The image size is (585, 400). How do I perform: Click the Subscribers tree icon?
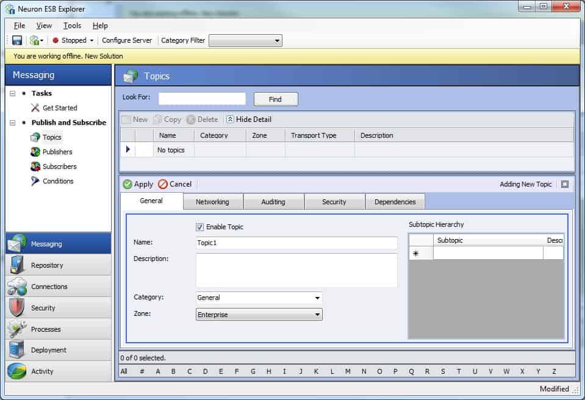click(35, 166)
